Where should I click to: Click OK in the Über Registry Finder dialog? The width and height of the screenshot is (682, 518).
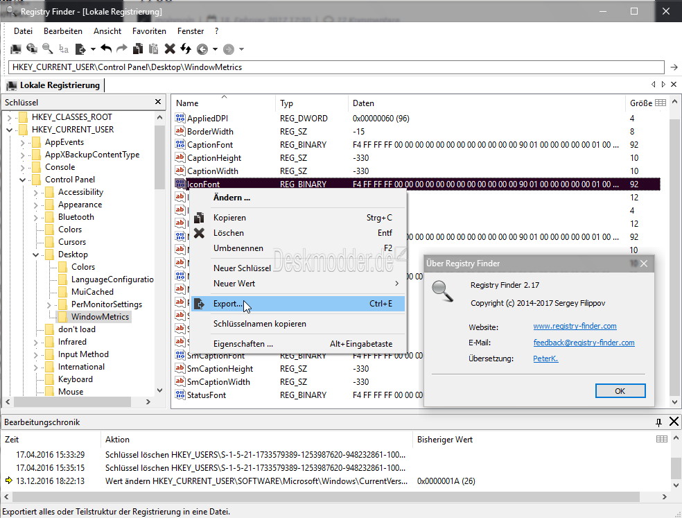click(620, 391)
